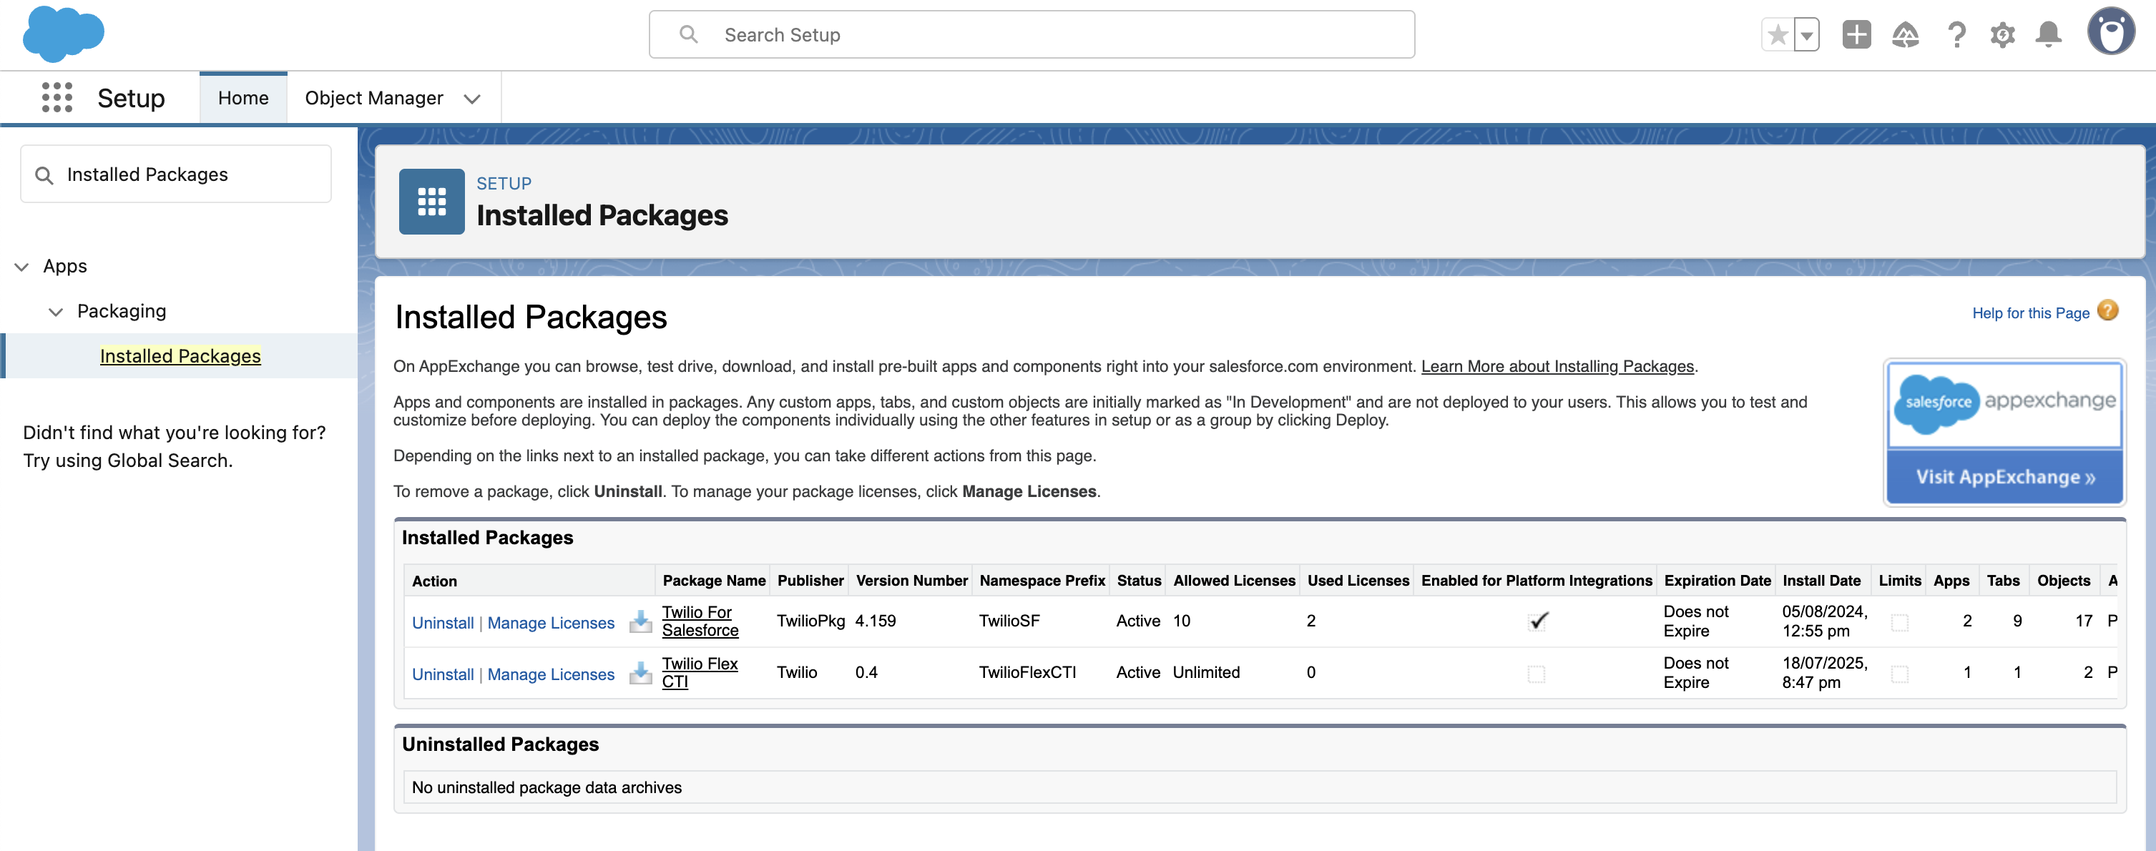Click the 18/07/2025 install date cell

[x=1825, y=672]
